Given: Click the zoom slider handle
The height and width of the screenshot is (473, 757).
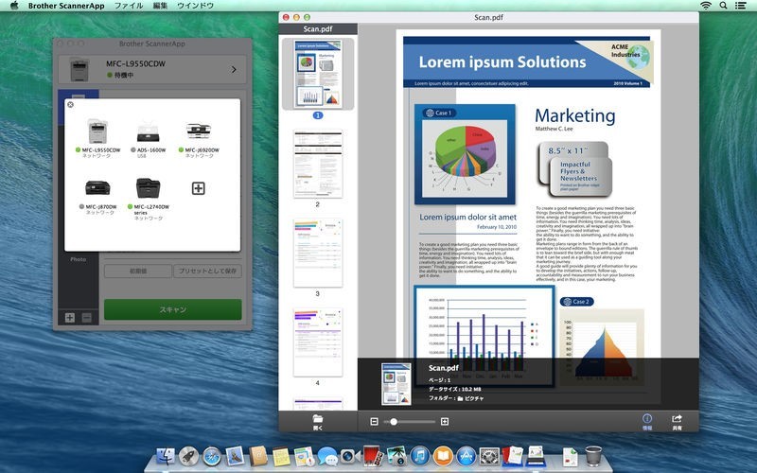Looking at the screenshot, I should [x=392, y=421].
